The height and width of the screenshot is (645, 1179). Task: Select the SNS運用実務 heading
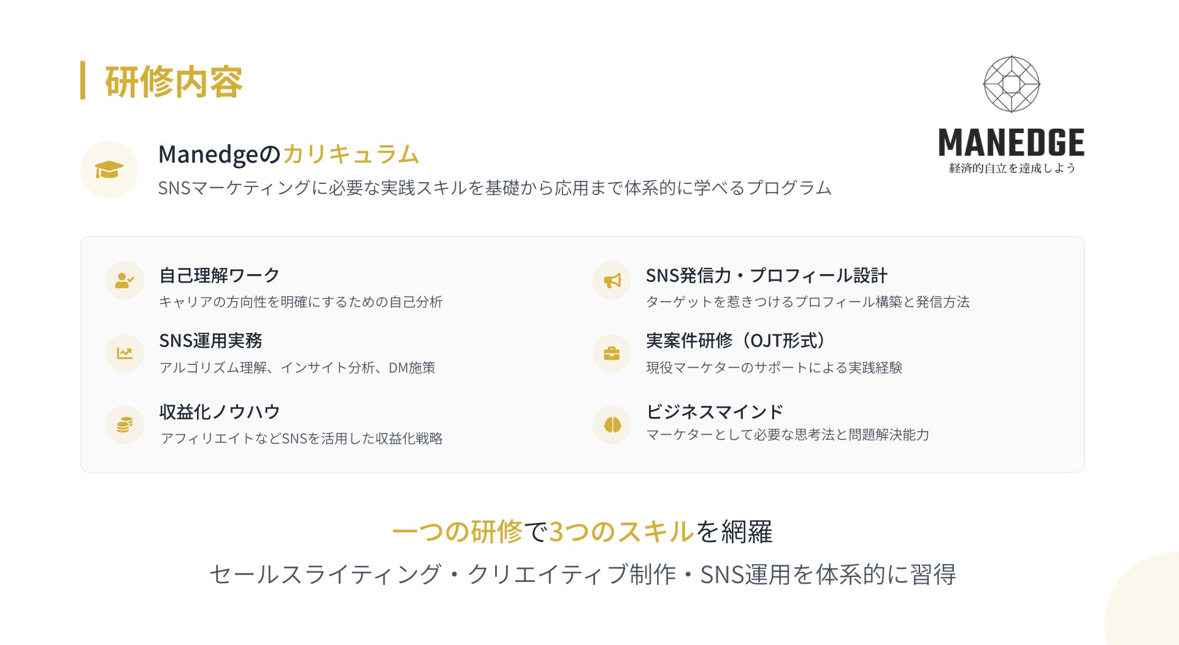pyautogui.click(x=210, y=341)
